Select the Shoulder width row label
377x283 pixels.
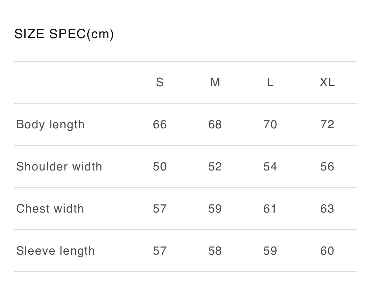click(x=59, y=167)
